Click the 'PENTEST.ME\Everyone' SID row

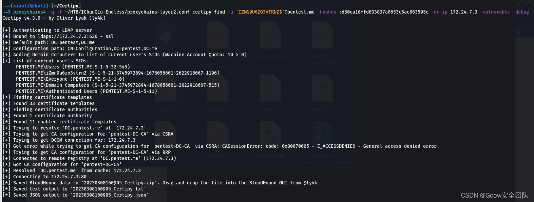70,79
